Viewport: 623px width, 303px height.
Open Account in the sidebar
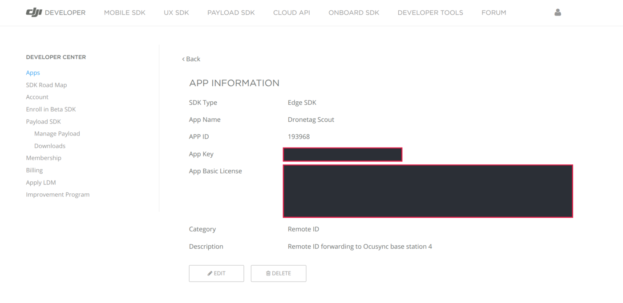(x=37, y=97)
